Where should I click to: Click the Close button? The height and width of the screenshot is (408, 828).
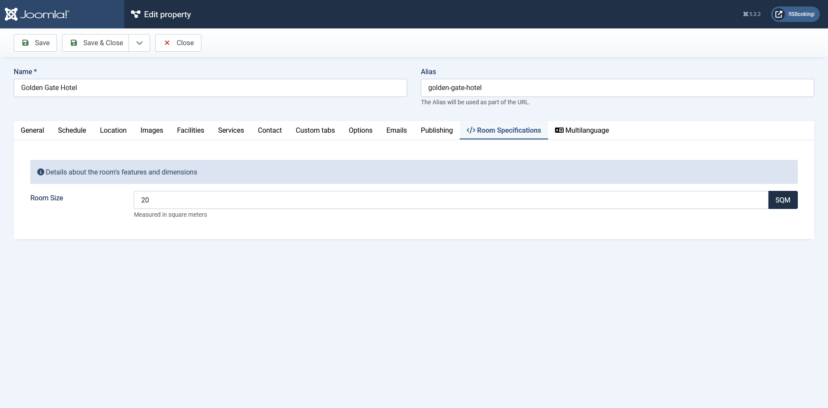pos(178,43)
